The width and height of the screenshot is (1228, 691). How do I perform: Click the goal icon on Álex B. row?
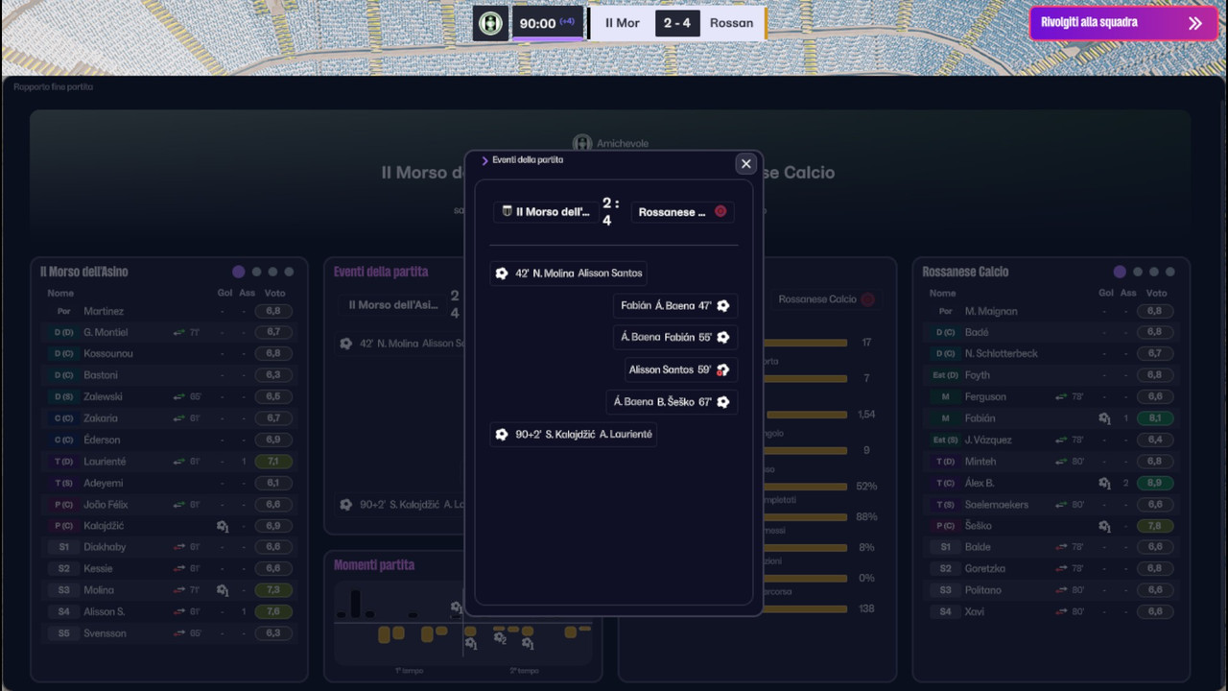(1104, 483)
